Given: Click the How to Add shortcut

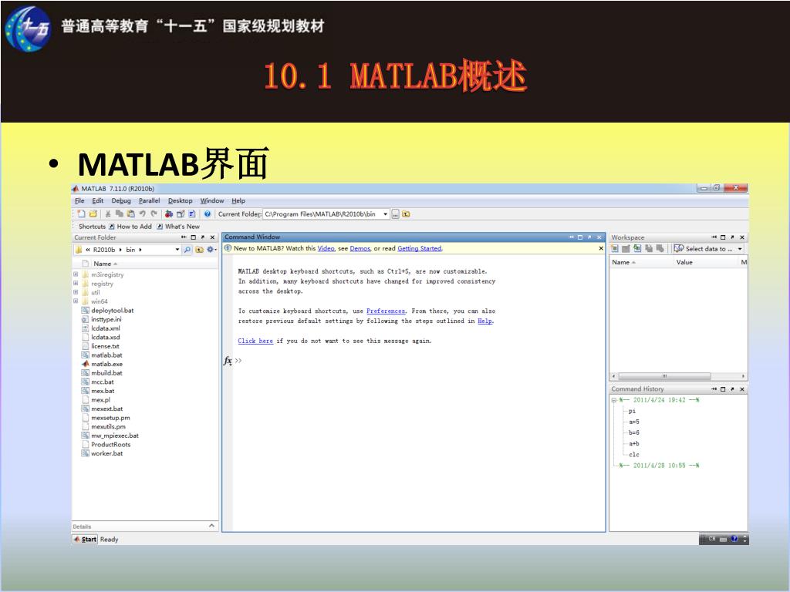Looking at the screenshot, I should pos(130,227).
